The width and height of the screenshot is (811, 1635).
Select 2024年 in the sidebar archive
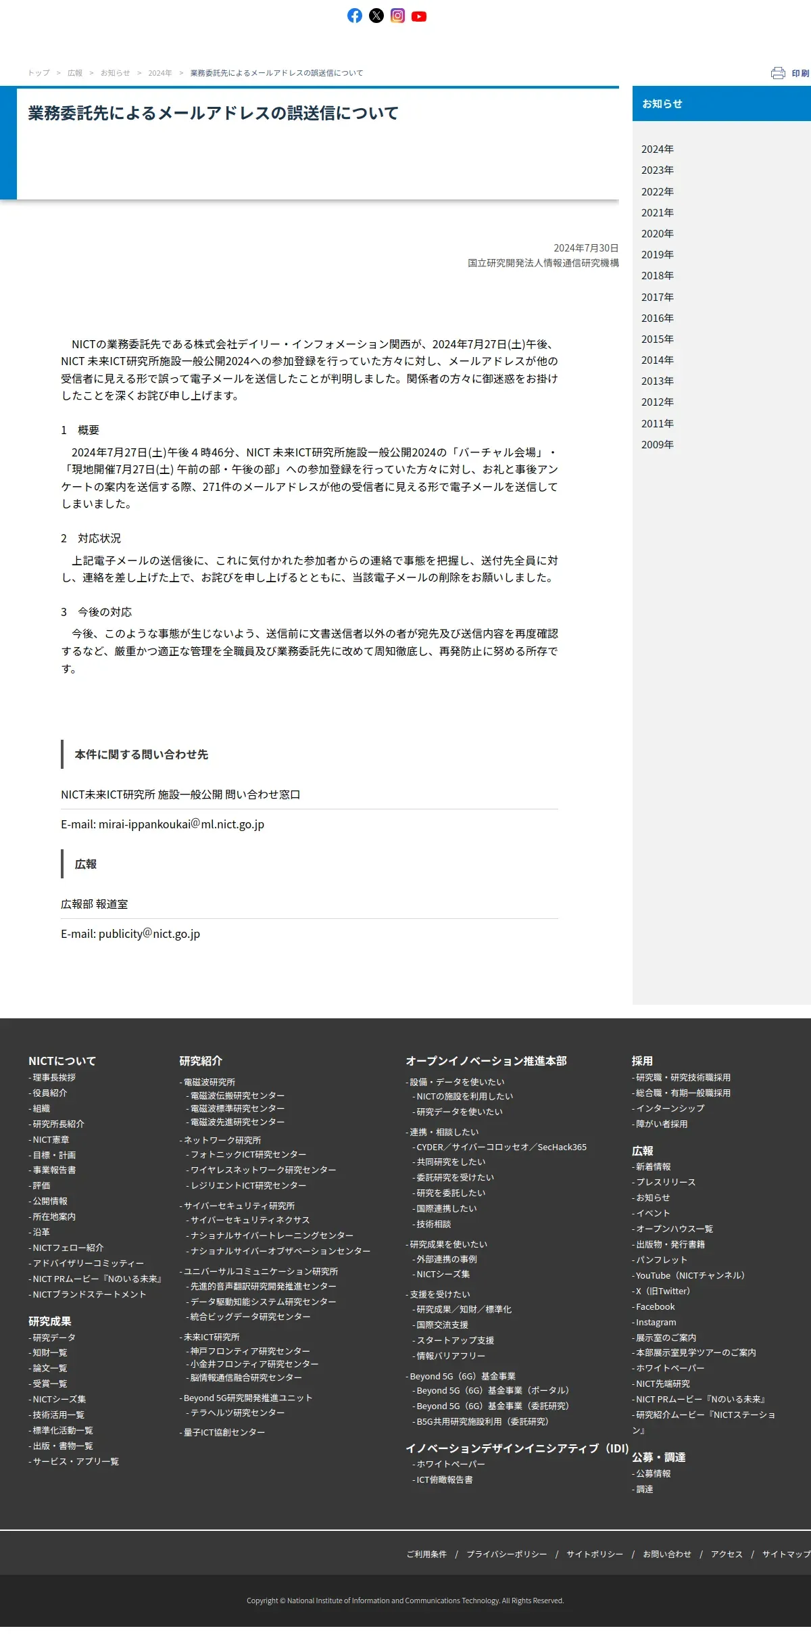pyautogui.click(x=658, y=149)
